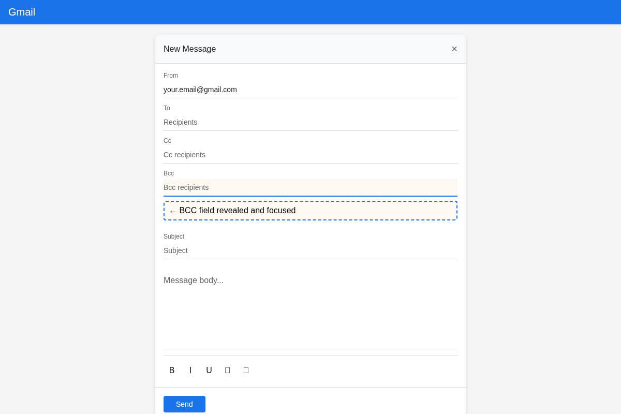
Task: Click the first icon after Underline in toolbar
Action: click(x=227, y=370)
